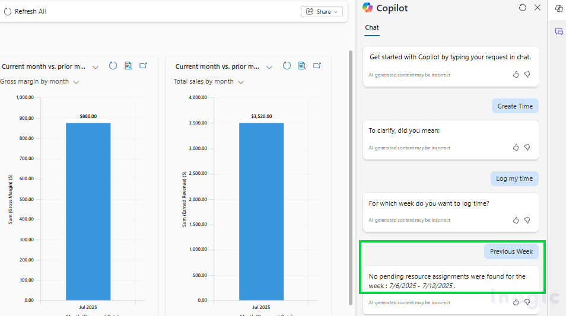Refresh the Gross margin chart
The image size is (566, 316).
point(113,66)
